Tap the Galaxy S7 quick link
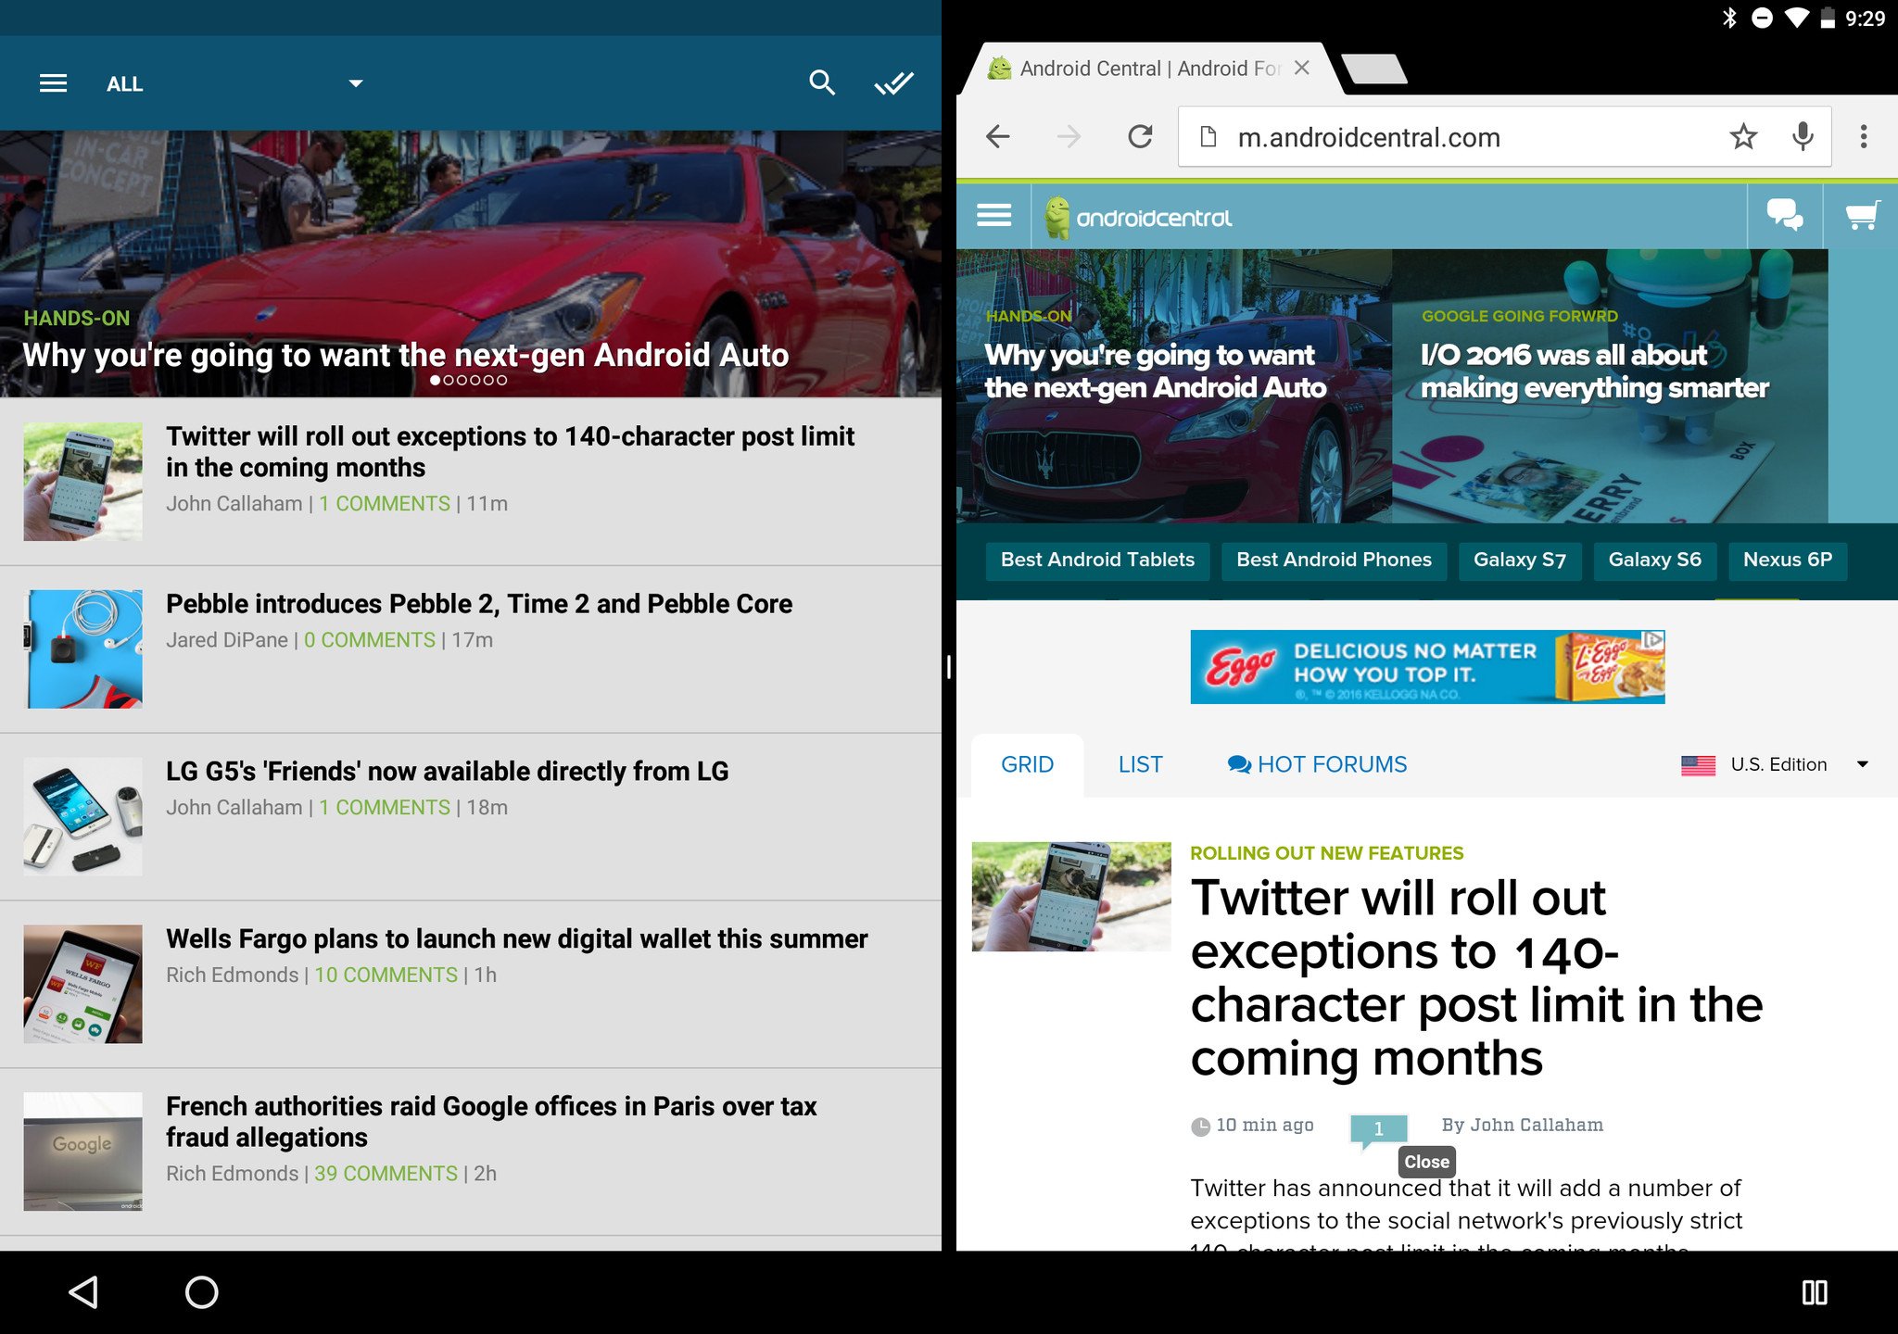1898x1334 pixels. [x=1519, y=560]
